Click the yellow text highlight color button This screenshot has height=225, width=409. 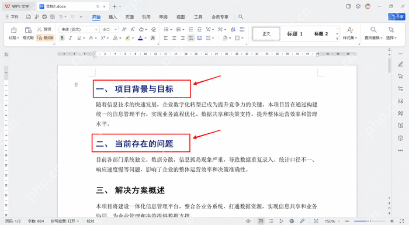pos(127,38)
